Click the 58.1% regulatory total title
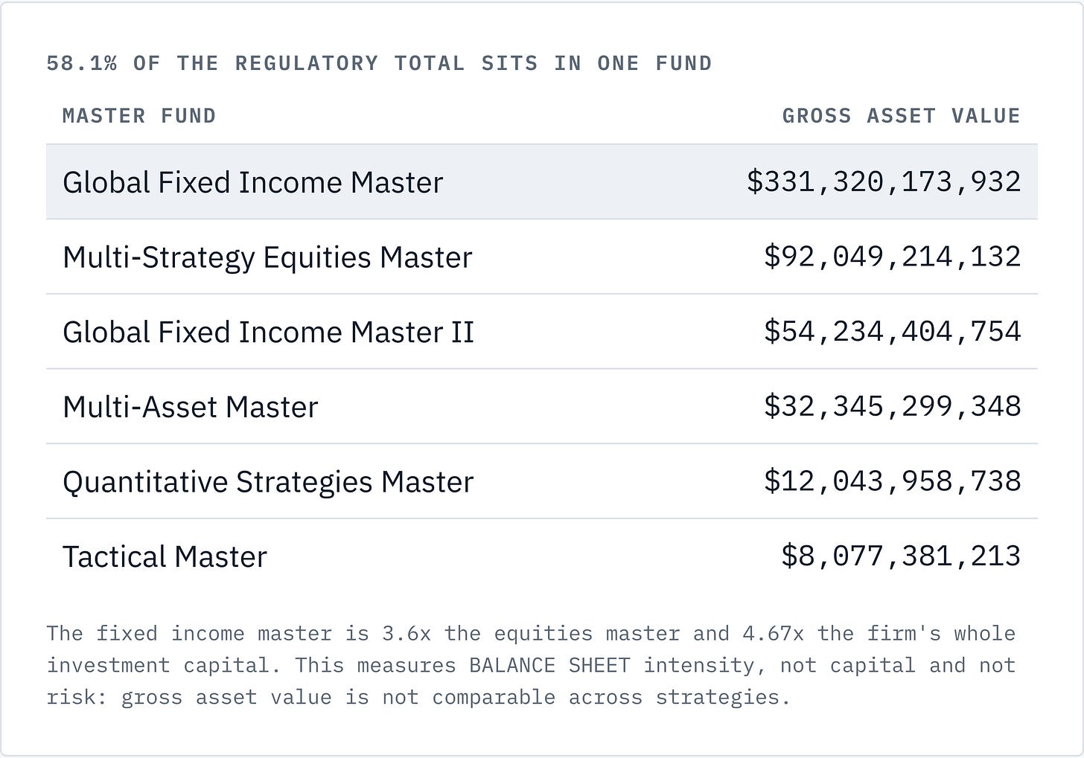The image size is (1084, 758). click(379, 63)
